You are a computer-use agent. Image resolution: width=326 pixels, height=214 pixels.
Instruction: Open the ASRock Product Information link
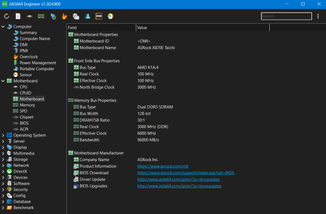pos(163,166)
